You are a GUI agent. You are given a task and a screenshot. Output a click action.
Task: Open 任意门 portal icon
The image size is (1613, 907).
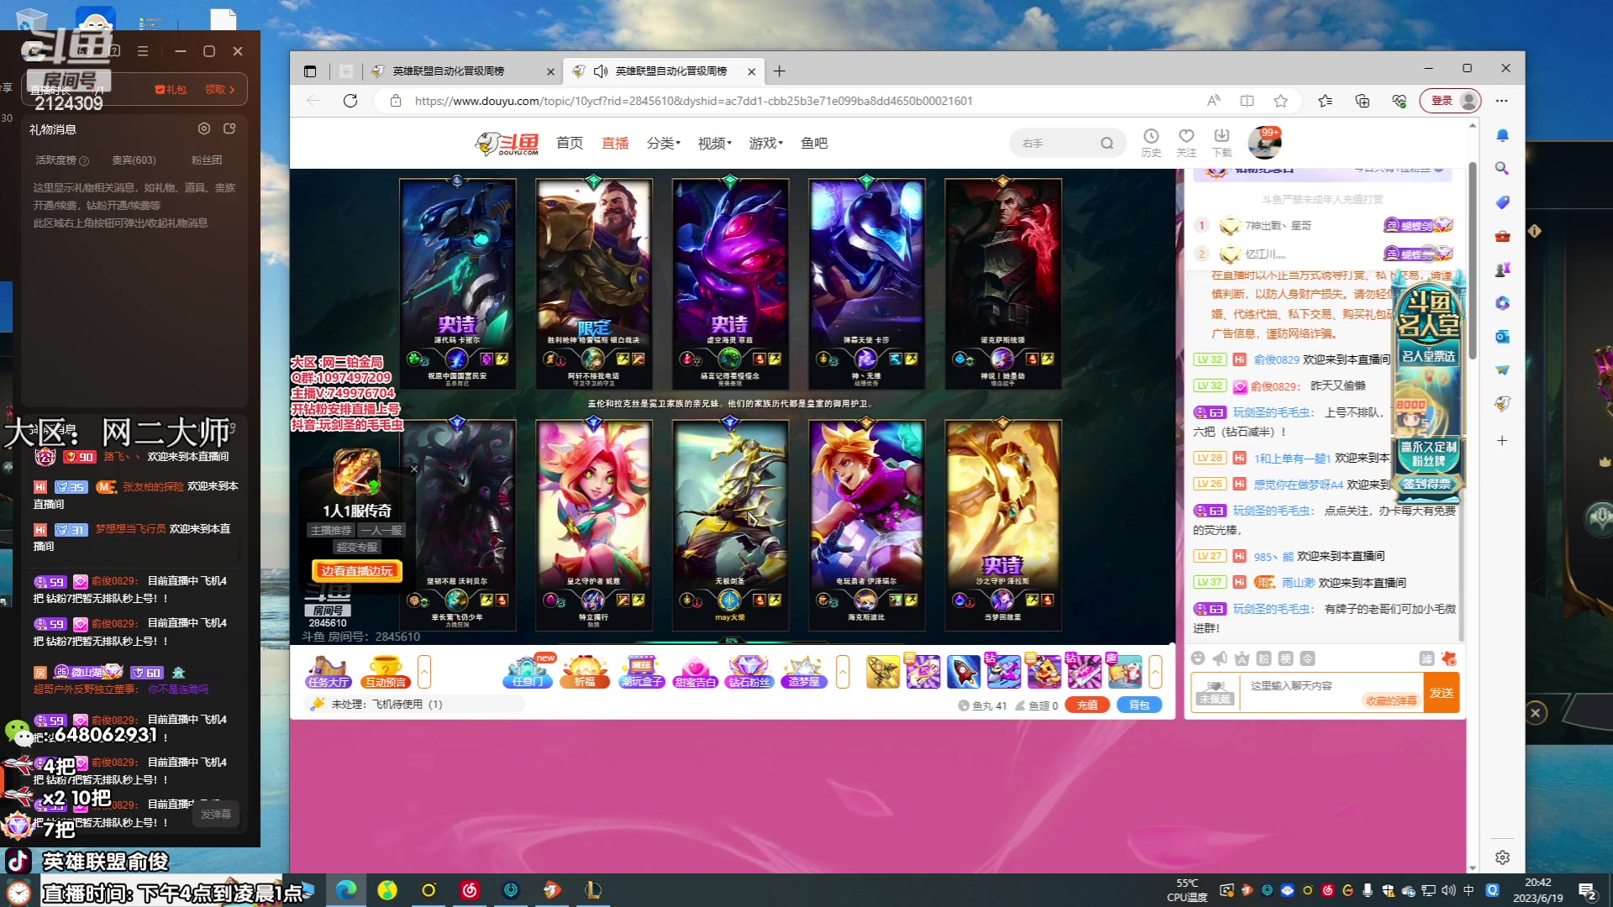528,672
